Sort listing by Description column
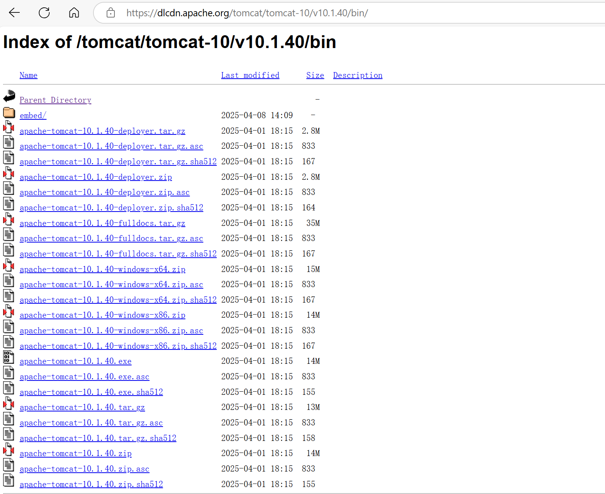 (x=358, y=75)
